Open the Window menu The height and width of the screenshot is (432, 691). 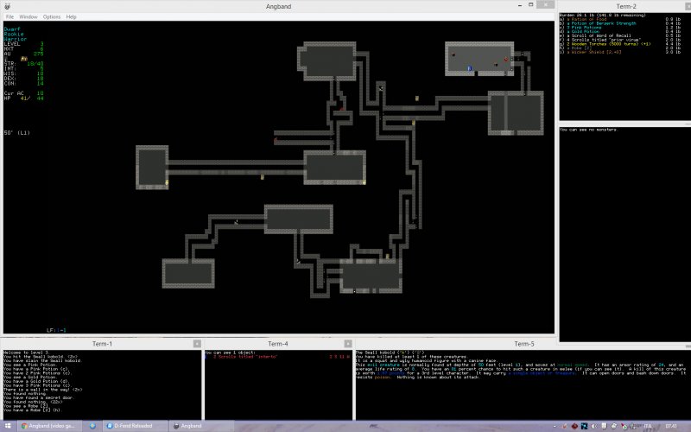tap(29, 16)
